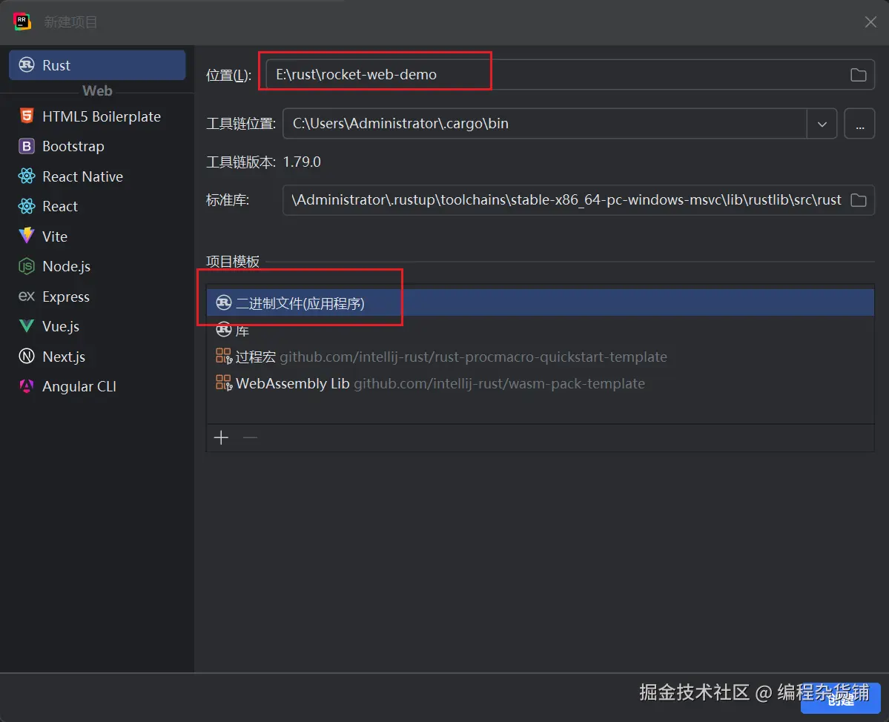Click the RustRover logo in title bar
This screenshot has width=889, height=722.
(22, 21)
